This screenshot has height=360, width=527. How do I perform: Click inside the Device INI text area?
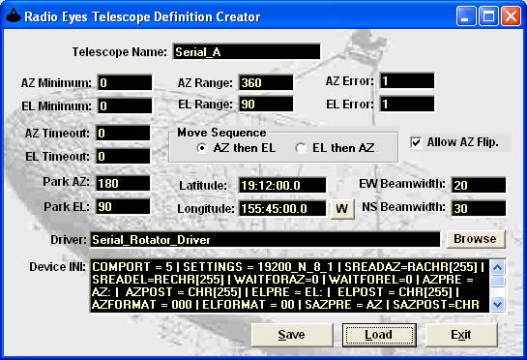point(289,285)
